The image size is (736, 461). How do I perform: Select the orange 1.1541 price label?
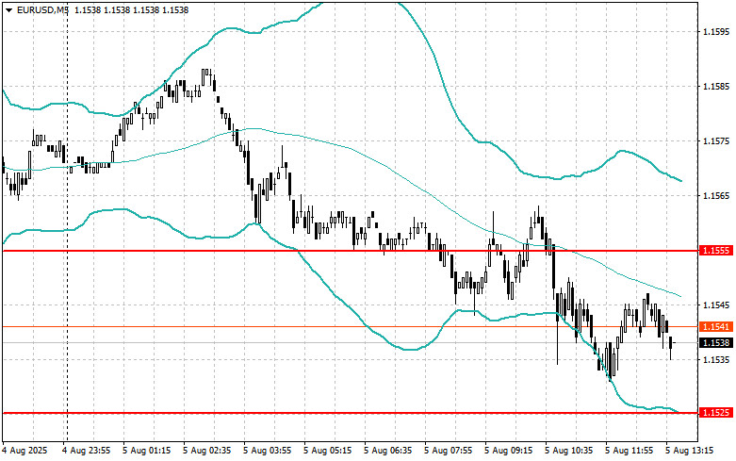[716, 327]
